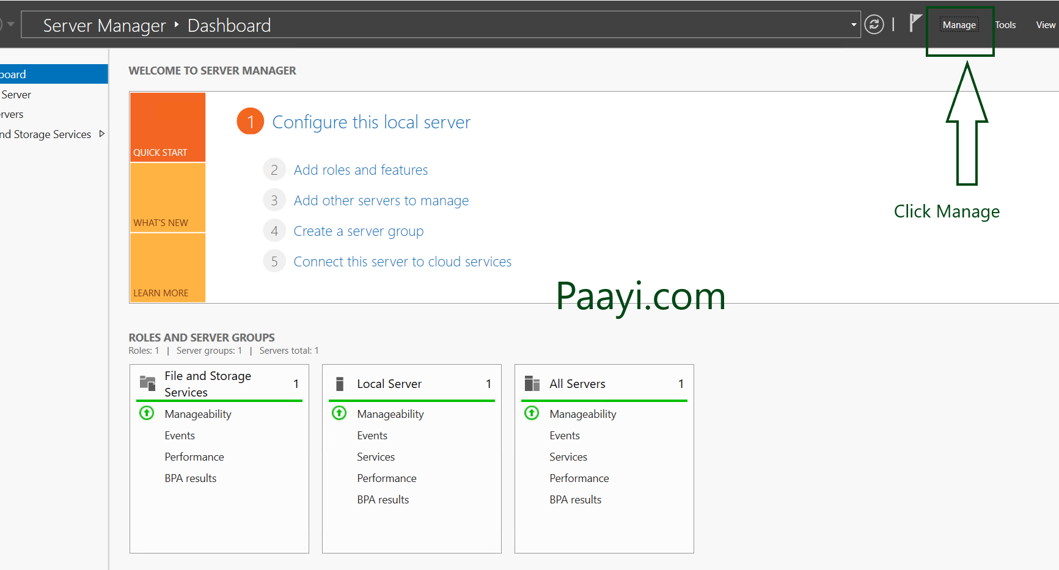
Task: Click Add other servers to manage
Action: [x=381, y=200]
